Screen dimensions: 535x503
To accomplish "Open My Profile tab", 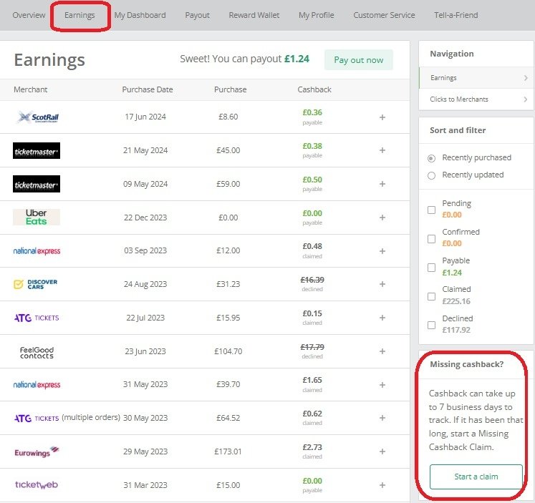I will click(x=317, y=15).
